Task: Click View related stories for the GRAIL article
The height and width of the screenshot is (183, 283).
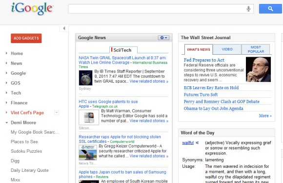Action: (x=149, y=81)
